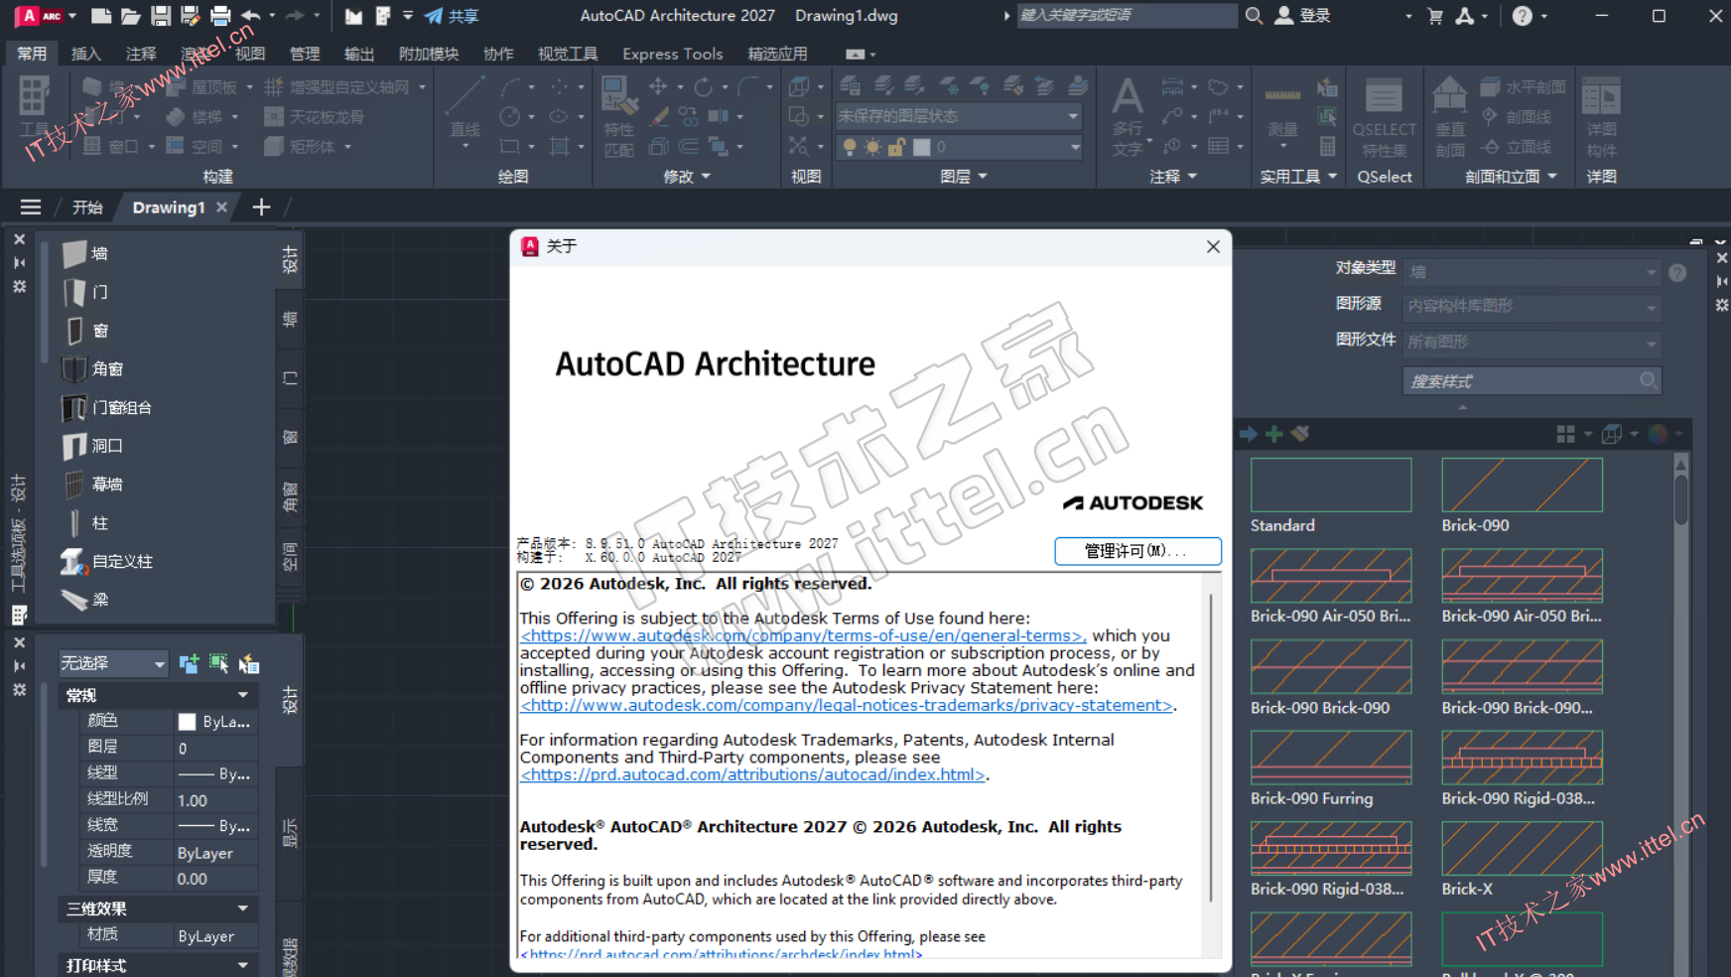Collapse the 三维效果 section
Image resolution: width=1731 pixels, height=977 pixels.
[242, 908]
